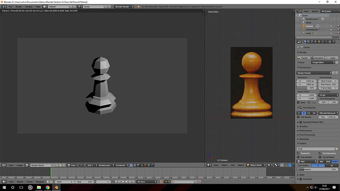Image resolution: width=340 pixels, height=191 pixels.
Task: Open the notification center in system tray
Action: pyautogui.click(x=334, y=188)
